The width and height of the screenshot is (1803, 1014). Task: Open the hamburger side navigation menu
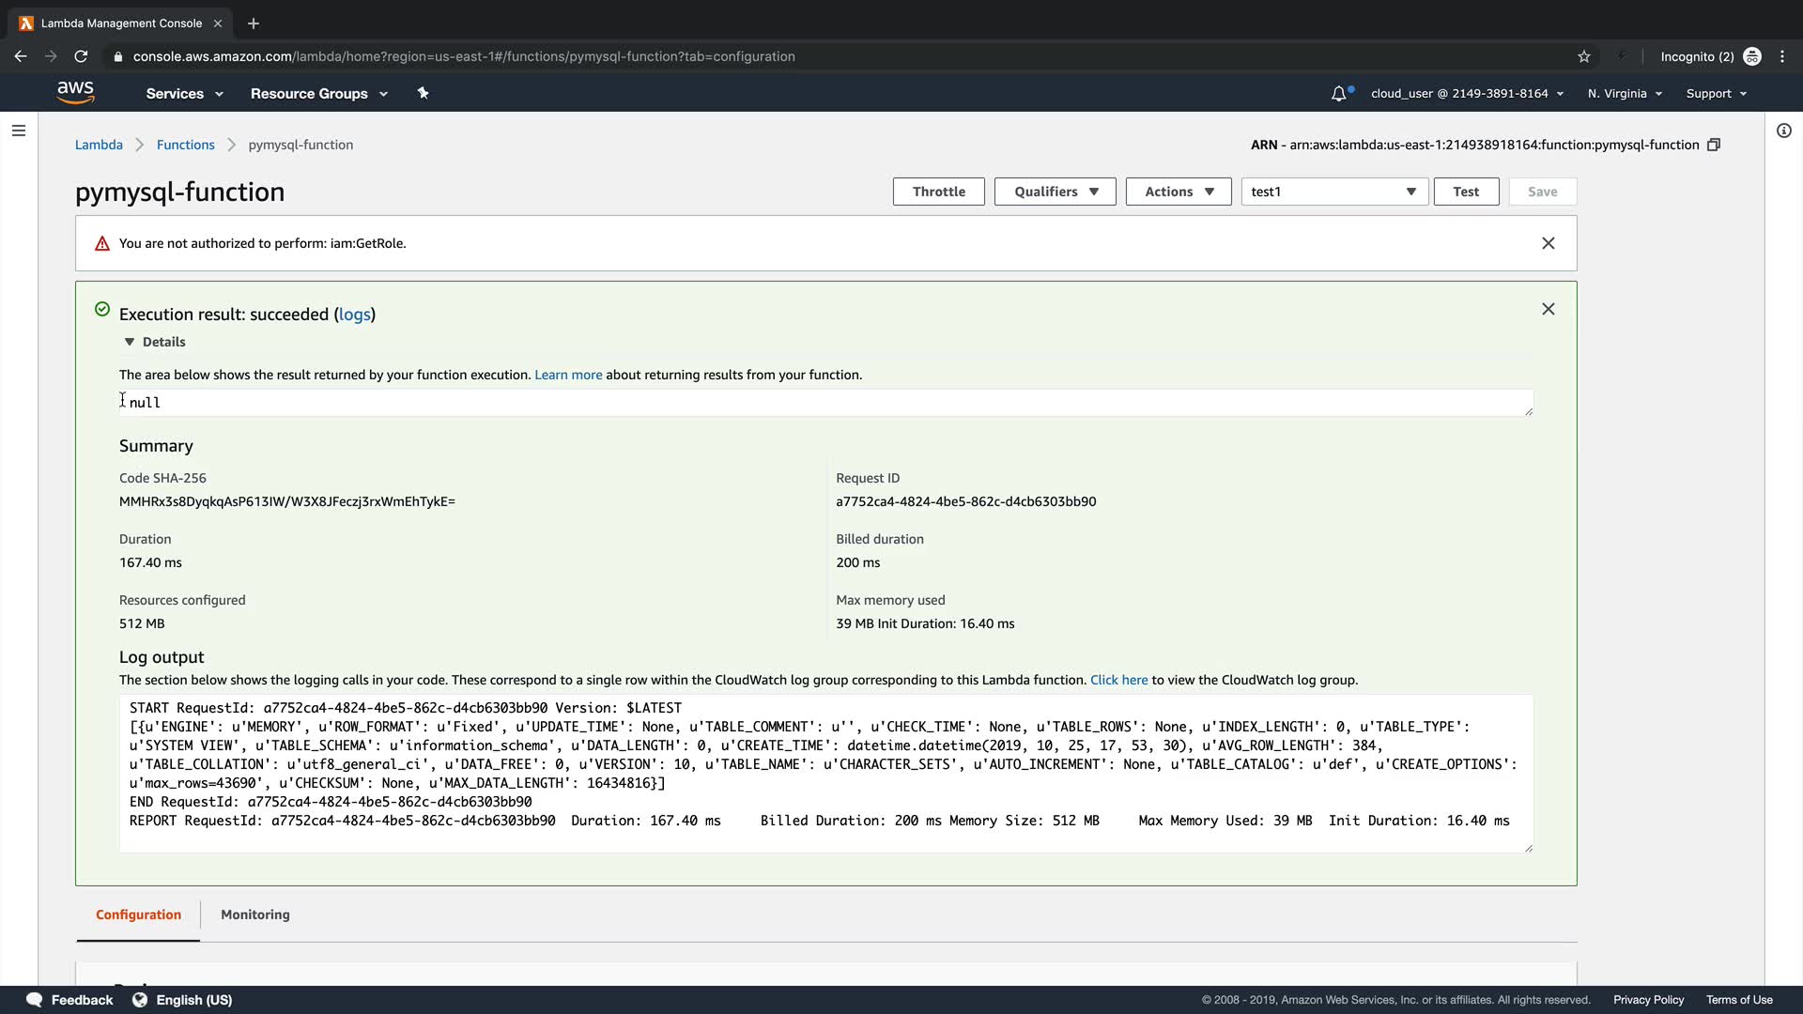click(18, 131)
